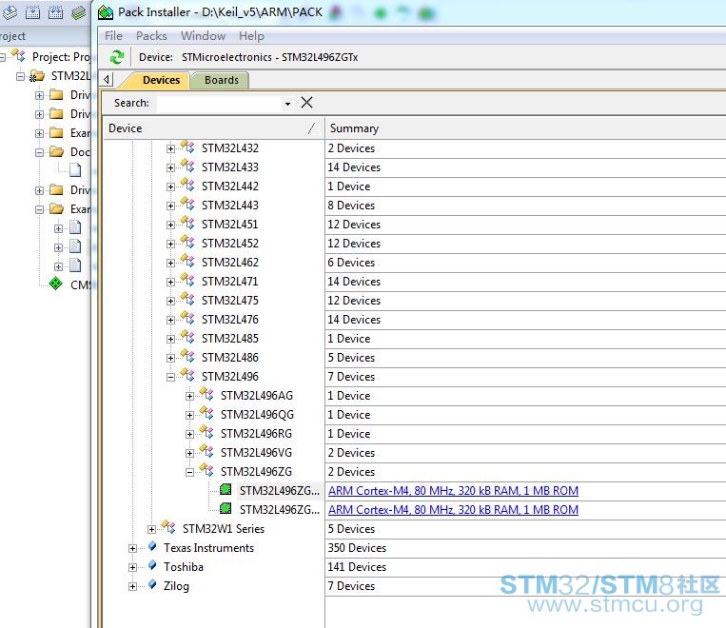Switch to the Boards tab
726x628 pixels.
click(x=222, y=80)
